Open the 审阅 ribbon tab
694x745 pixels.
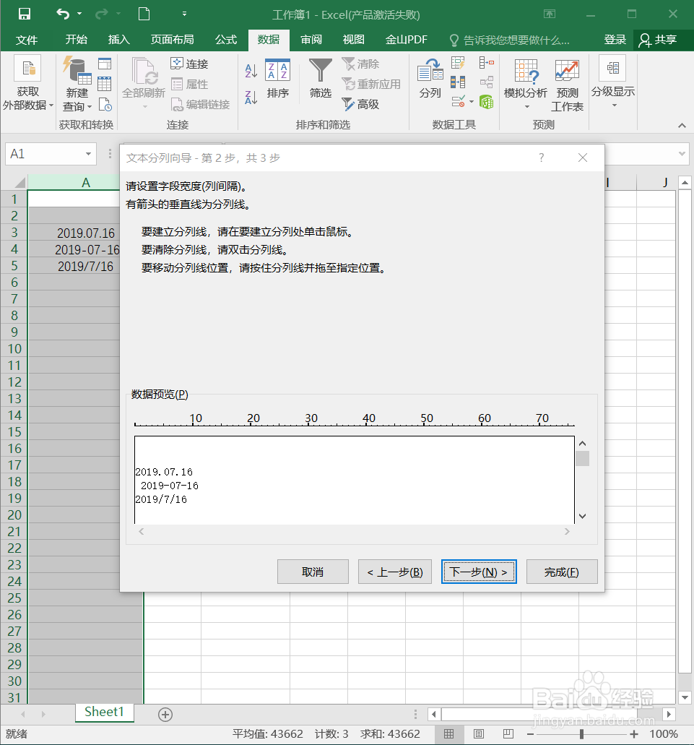[x=311, y=40]
